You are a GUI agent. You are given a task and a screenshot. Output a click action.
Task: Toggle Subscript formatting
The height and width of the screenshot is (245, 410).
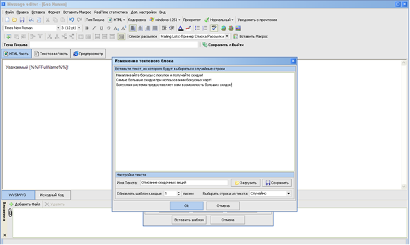tap(116, 28)
